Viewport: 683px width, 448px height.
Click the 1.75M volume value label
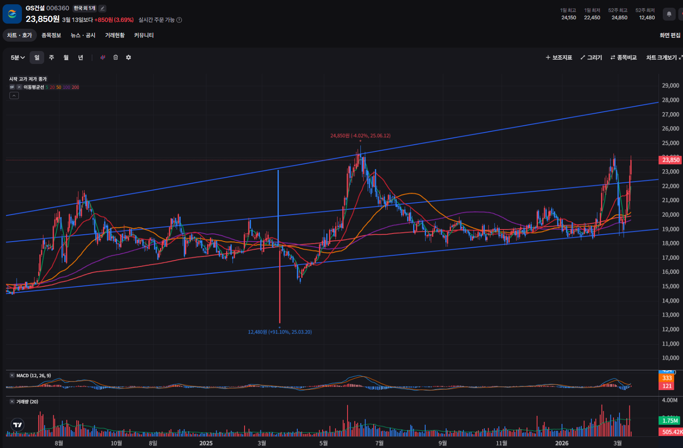tap(670, 421)
